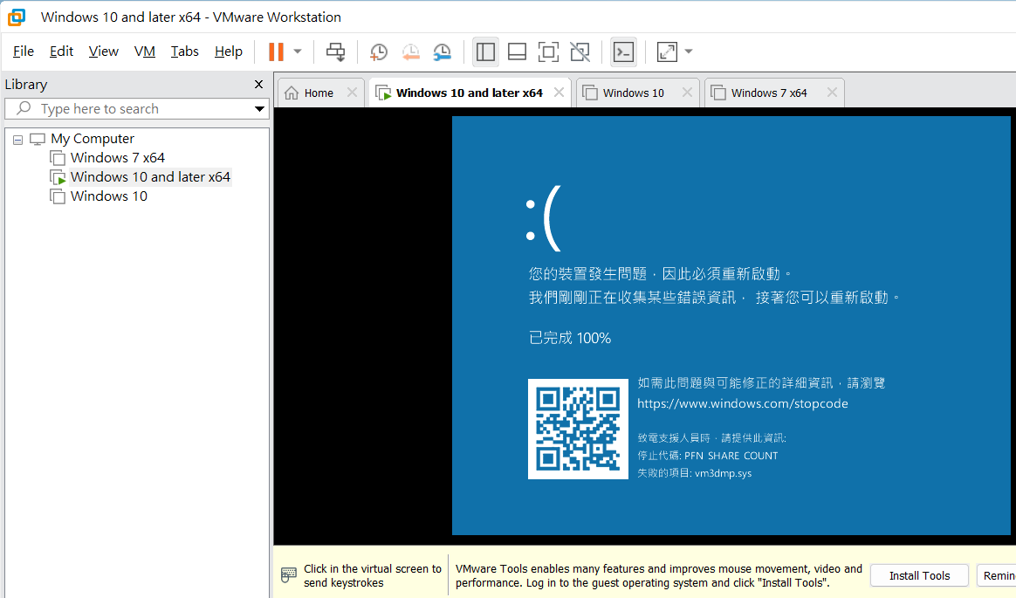Viewport: 1016px width, 598px height.
Task: Open the View menu
Action: (x=104, y=52)
